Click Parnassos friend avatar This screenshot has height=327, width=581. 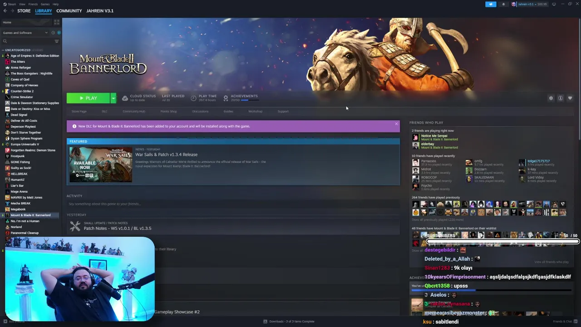tap(415, 163)
